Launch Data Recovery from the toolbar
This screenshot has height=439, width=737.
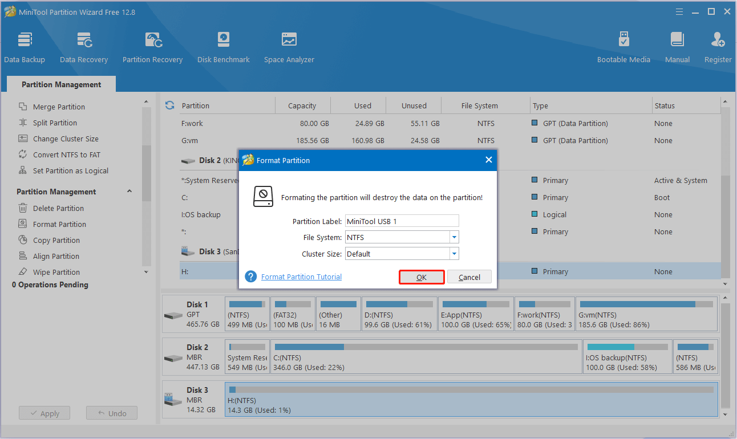[84, 48]
